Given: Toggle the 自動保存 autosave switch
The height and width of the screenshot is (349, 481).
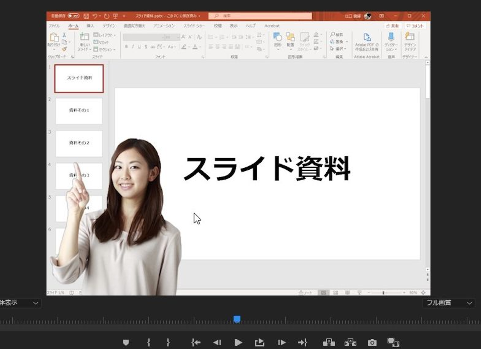Looking at the screenshot, I should [73, 16].
